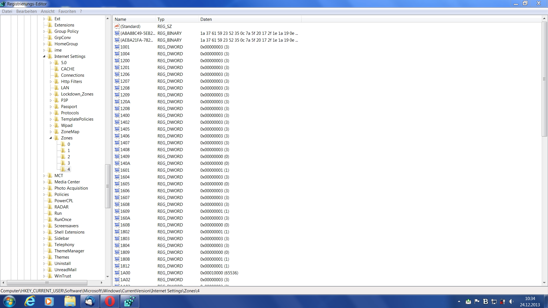This screenshot has height=308, width=548.
Task: Sort by the Daten column header
Action: coord(250,19)
